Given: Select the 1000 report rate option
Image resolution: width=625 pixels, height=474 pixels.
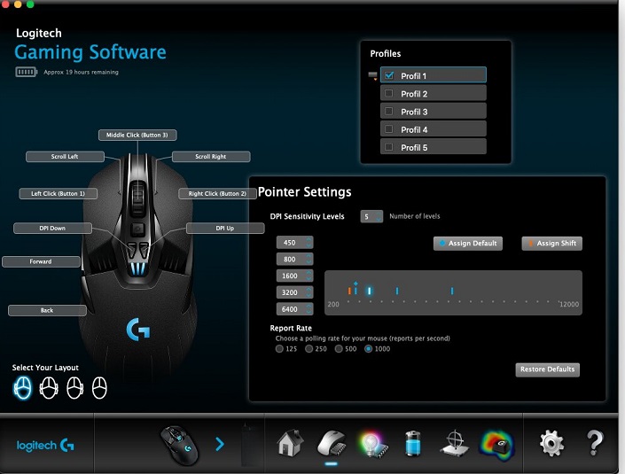Looking at the screenshot, I should click(368, 349).
